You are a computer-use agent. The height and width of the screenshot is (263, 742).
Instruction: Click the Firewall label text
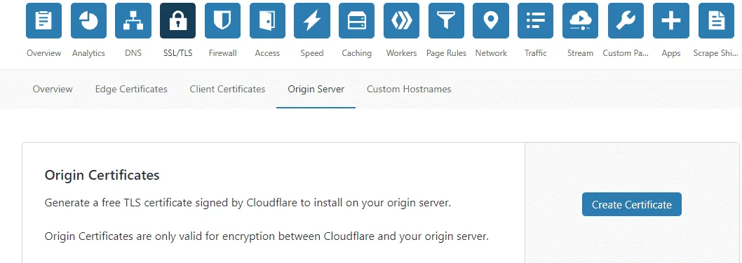pos(222,53)
